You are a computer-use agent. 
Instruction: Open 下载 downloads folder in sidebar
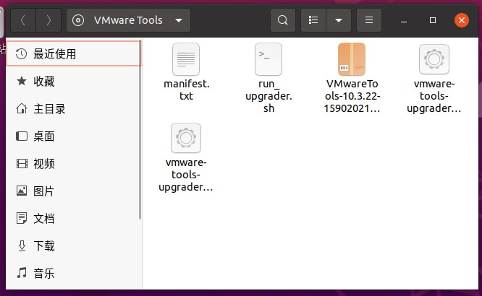pyautogui.click(x=43, y=246)
